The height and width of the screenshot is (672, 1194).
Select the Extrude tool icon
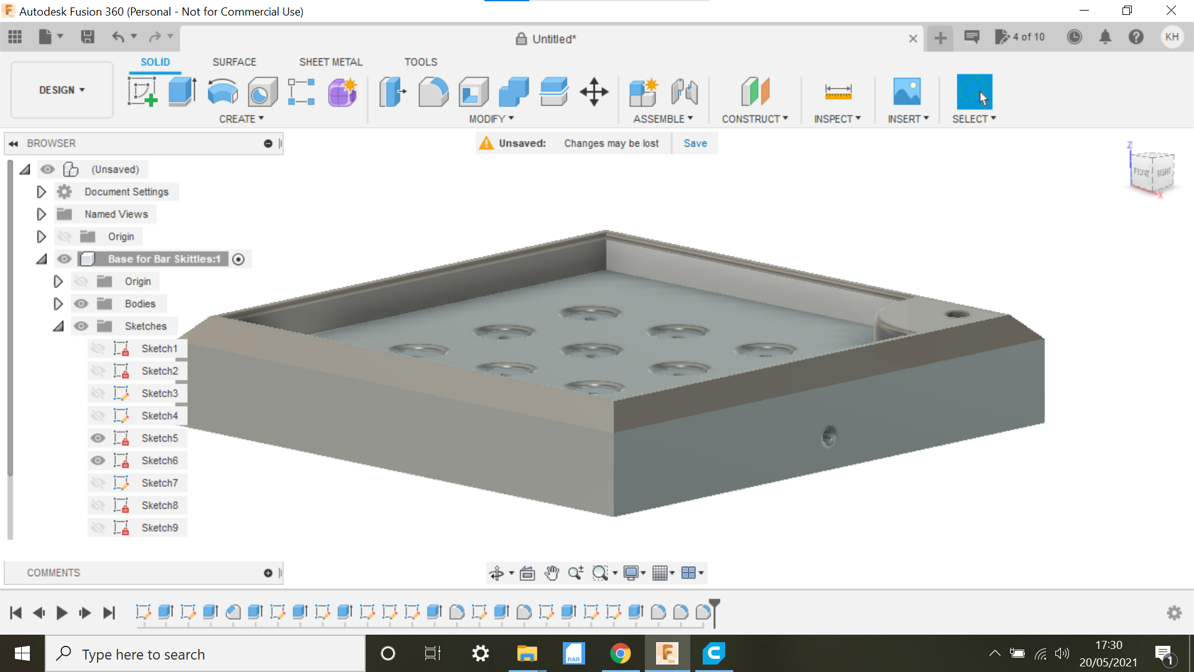(181, 92)
